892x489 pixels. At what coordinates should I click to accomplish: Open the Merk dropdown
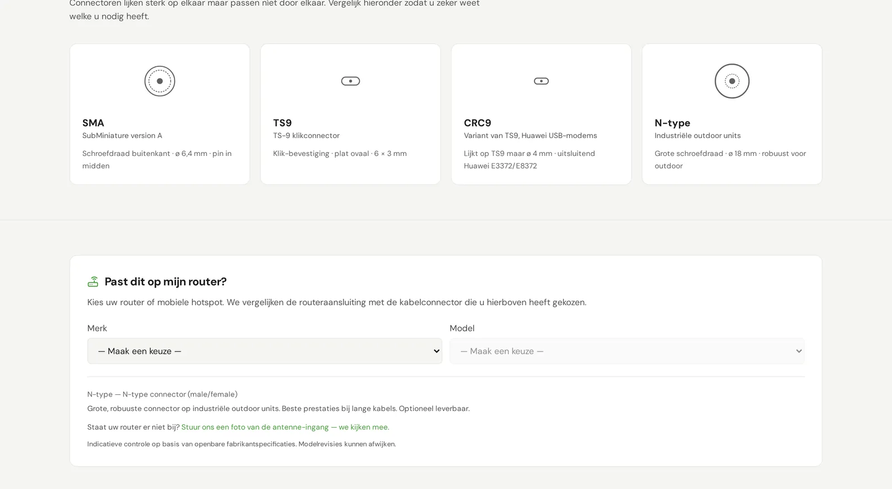[x=265, y=351]
